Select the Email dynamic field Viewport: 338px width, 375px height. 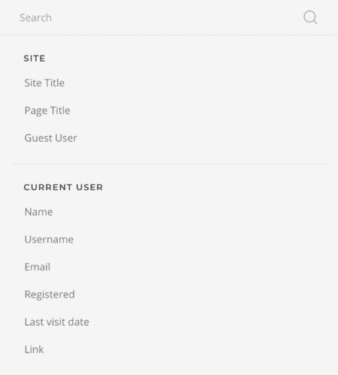click(38, 267)
